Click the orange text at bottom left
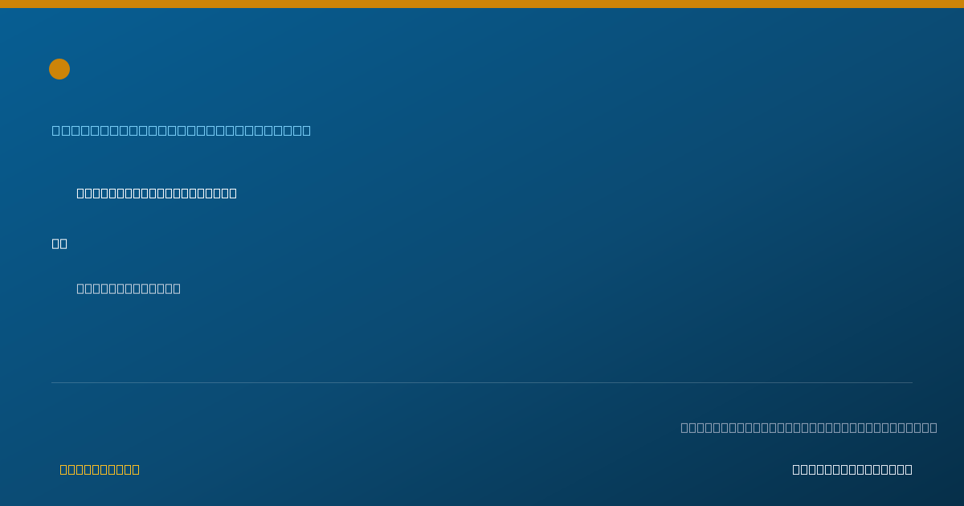964x506 pixels. pos(100,469)
